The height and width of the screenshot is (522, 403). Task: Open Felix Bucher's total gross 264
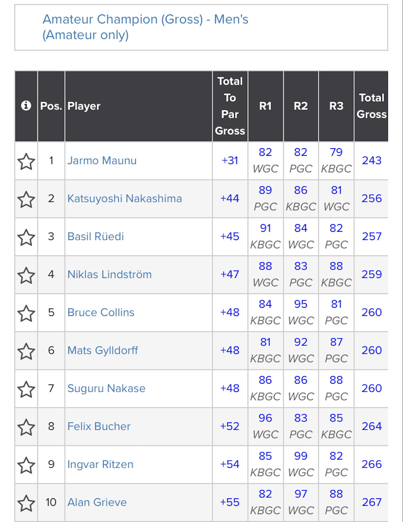coord(371,426)
